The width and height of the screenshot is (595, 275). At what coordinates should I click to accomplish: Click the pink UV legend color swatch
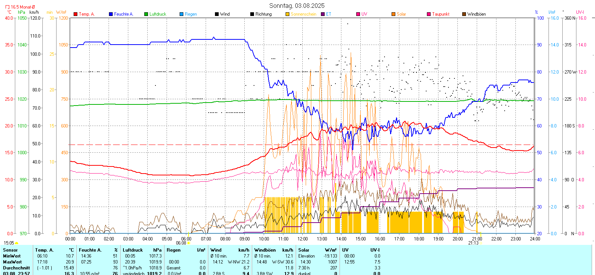[358, 14]
